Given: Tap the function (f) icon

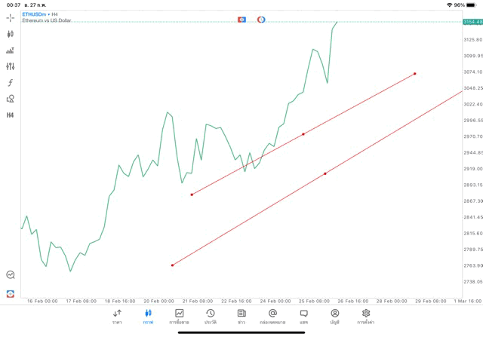Looking at the screenshot, I should tap(10, 83).
